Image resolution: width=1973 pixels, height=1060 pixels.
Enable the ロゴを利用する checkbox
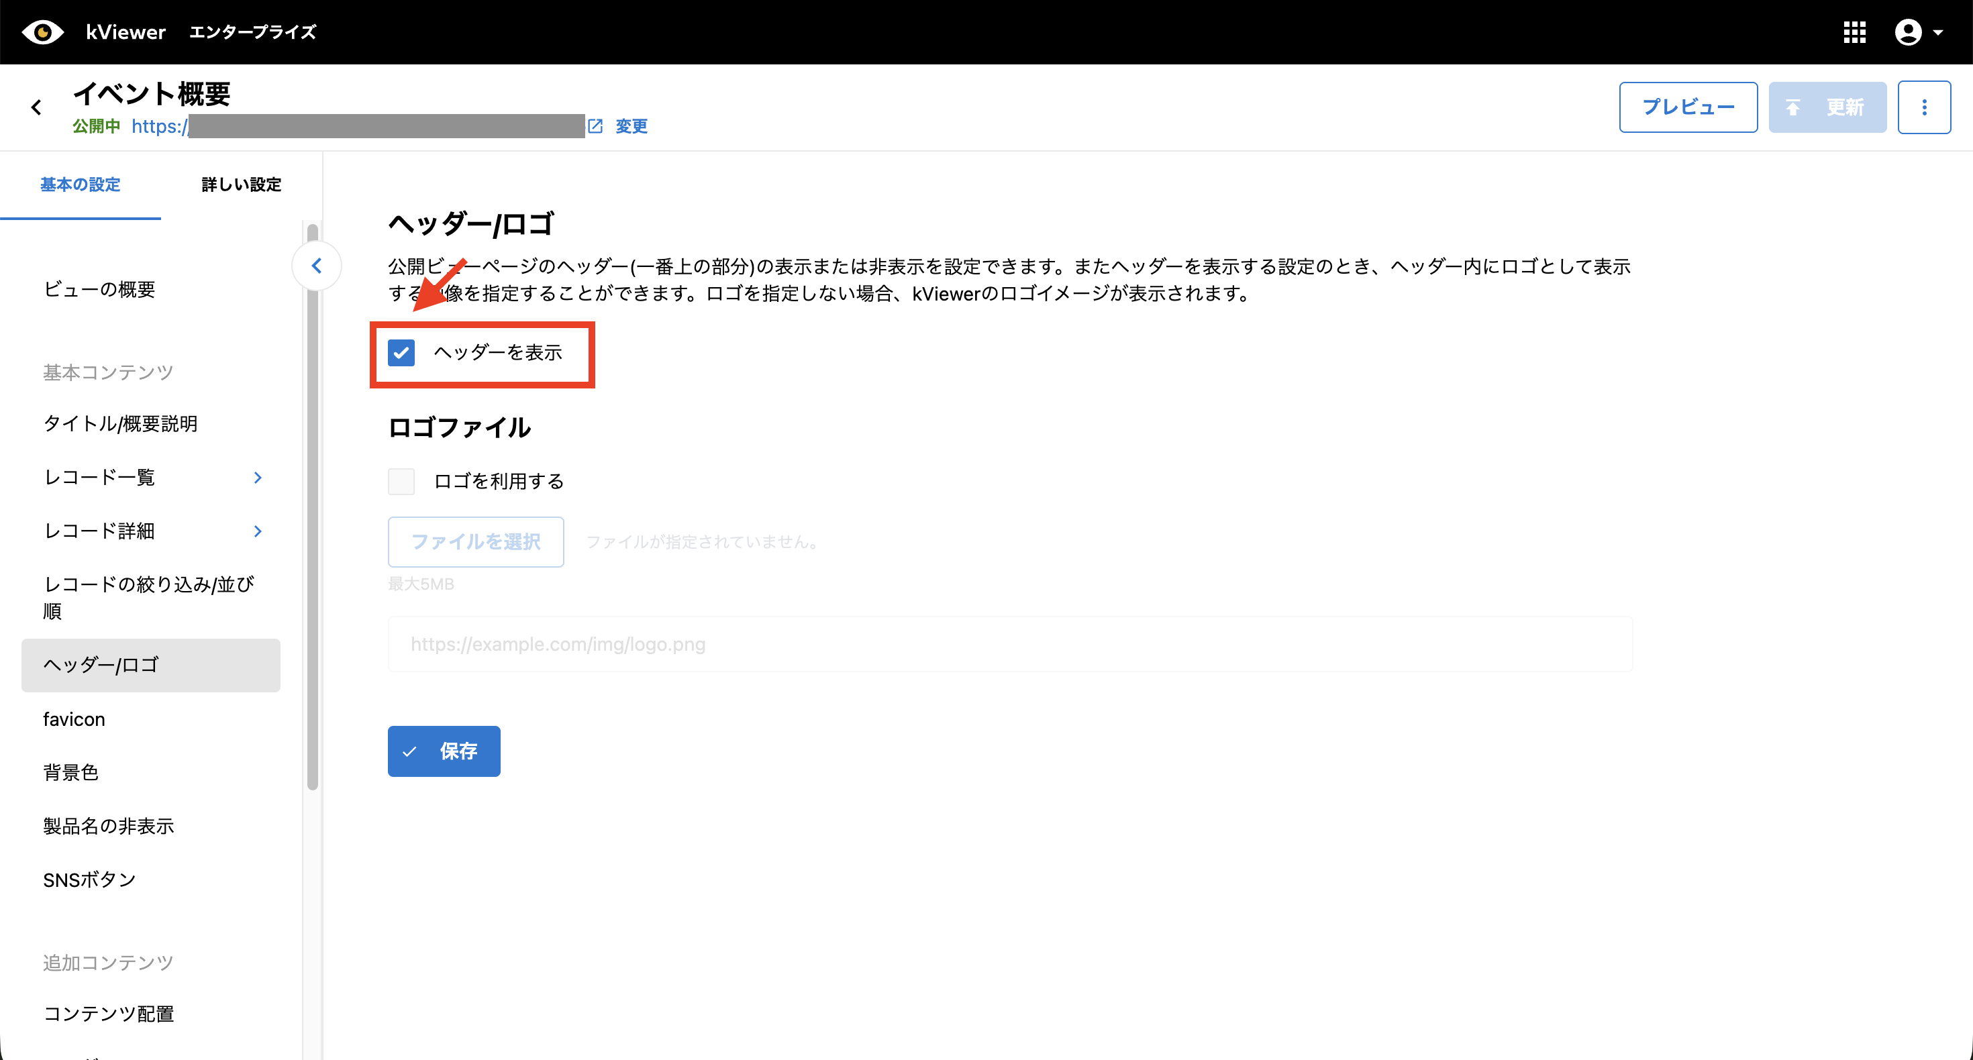click(401, 482)
